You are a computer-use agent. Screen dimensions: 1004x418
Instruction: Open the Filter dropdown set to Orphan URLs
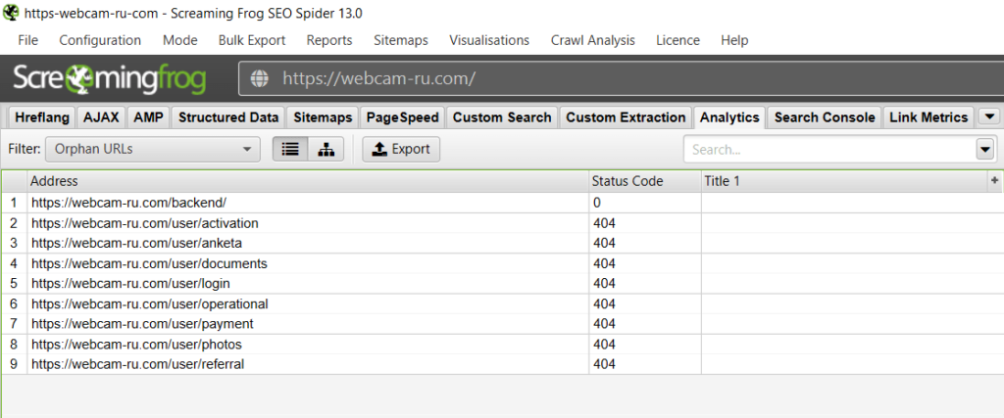(153, 150)
